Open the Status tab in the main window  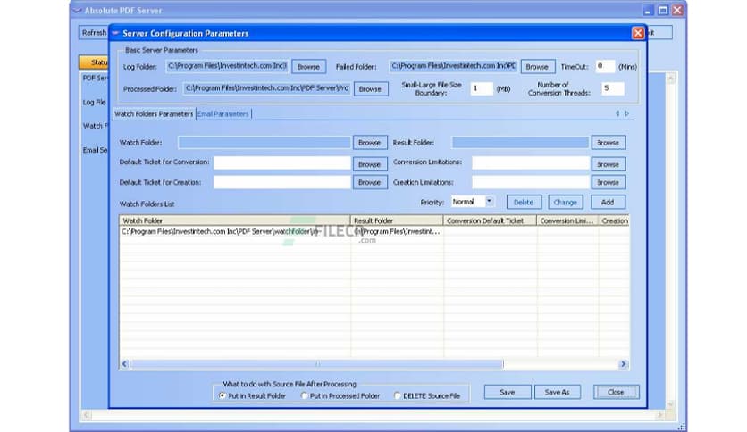click(95, 62)
